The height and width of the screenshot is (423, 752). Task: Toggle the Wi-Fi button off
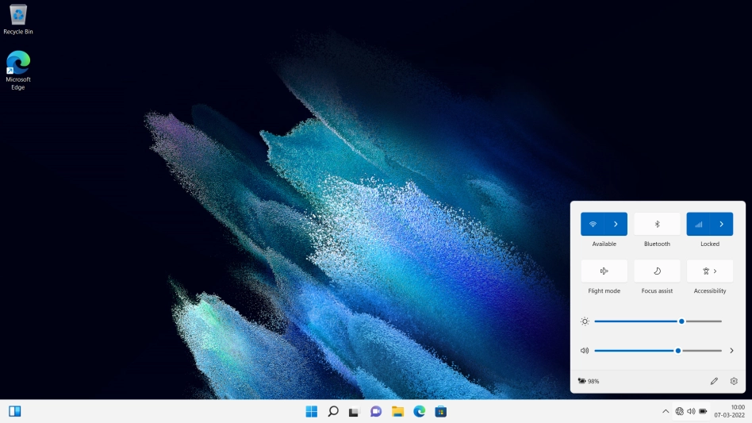(x=593, y=225)
